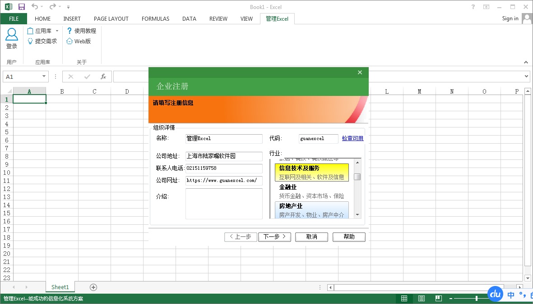
Task: Click the Cancel entry X in formula bar
Action: (71, 77)
